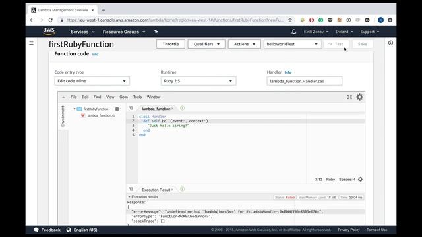Click the firstRubyFunction folder settings gear
This screenshot has width=422, height=237.
click(117, 109)
